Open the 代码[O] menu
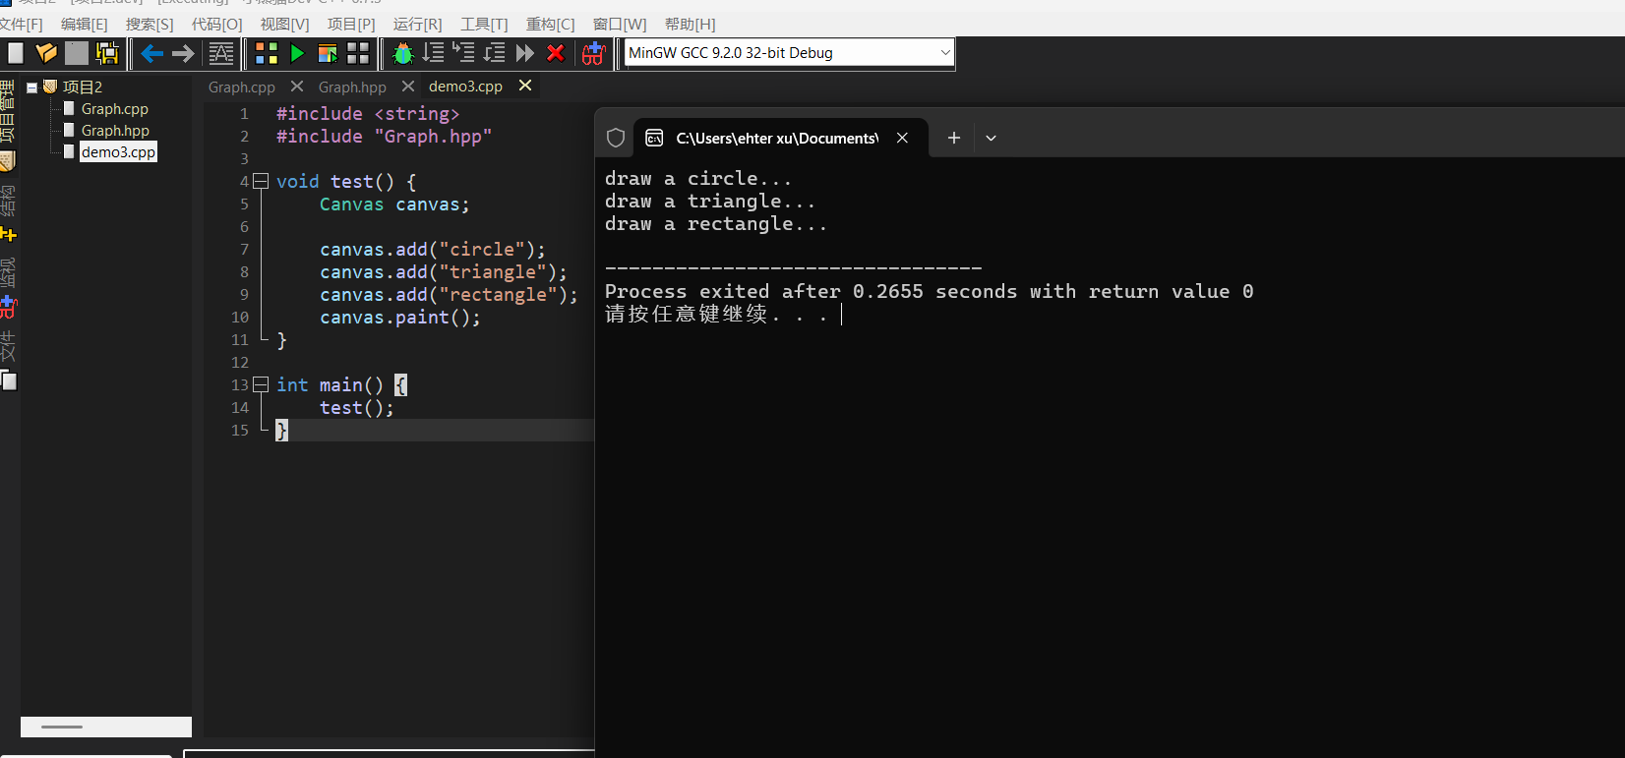The width and height of the screenshot is (1625, 758). click(216, 24)
